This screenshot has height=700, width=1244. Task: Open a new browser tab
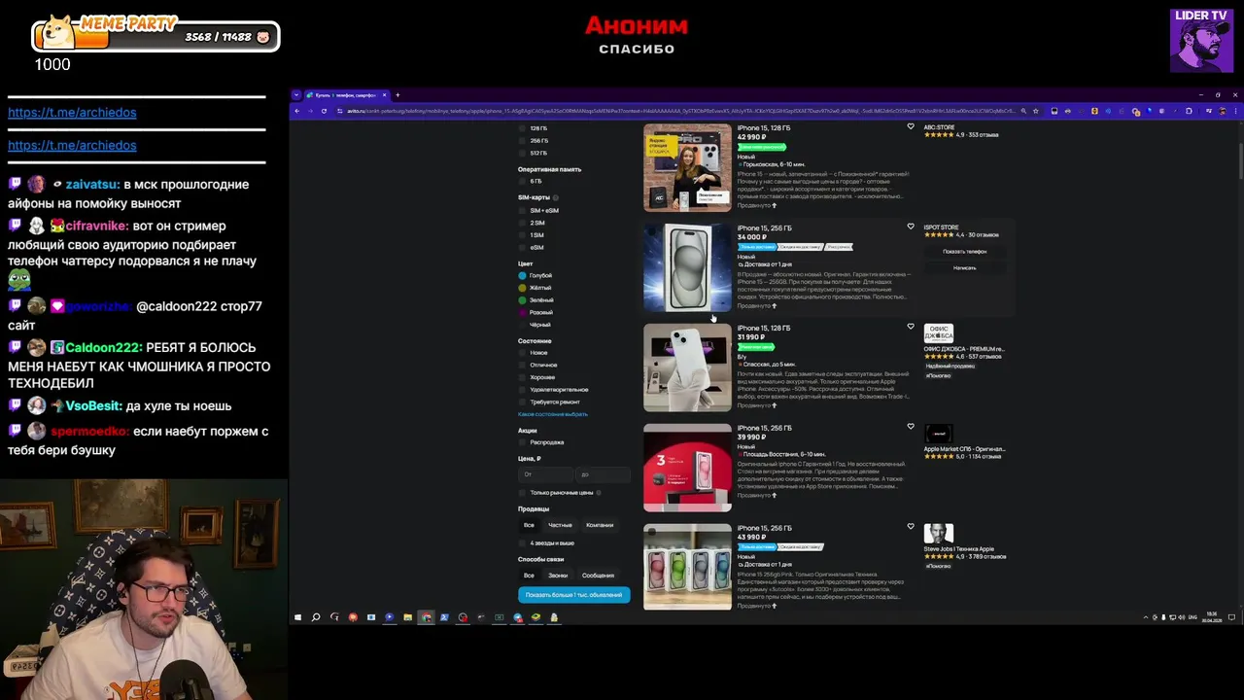click(397, 95)
